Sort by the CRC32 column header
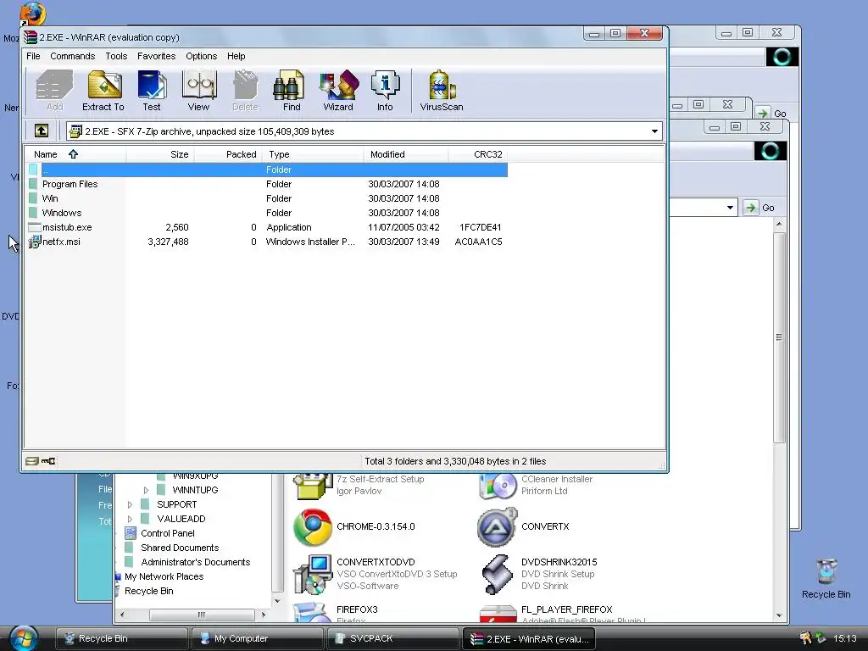 478,154
